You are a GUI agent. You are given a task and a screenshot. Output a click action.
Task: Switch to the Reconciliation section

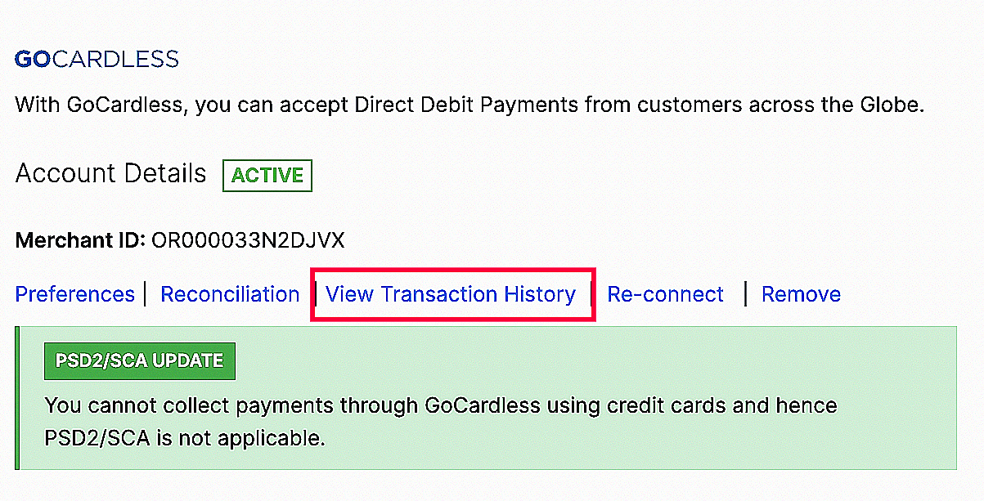(230, 293)
